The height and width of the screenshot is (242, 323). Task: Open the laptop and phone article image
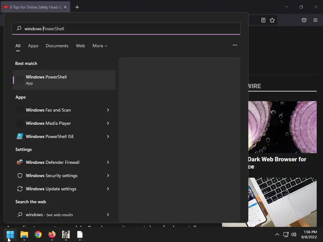[282, 202]
